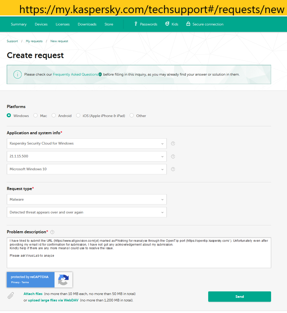Go to the Devices menu item
The height and width of the screenshot is (313, 287).
click(x=41, y=24)
